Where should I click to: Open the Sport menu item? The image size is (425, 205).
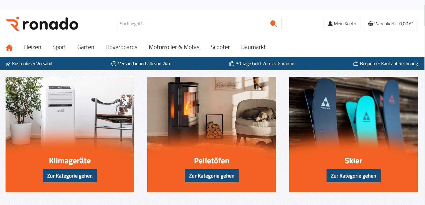coord(59,47)
